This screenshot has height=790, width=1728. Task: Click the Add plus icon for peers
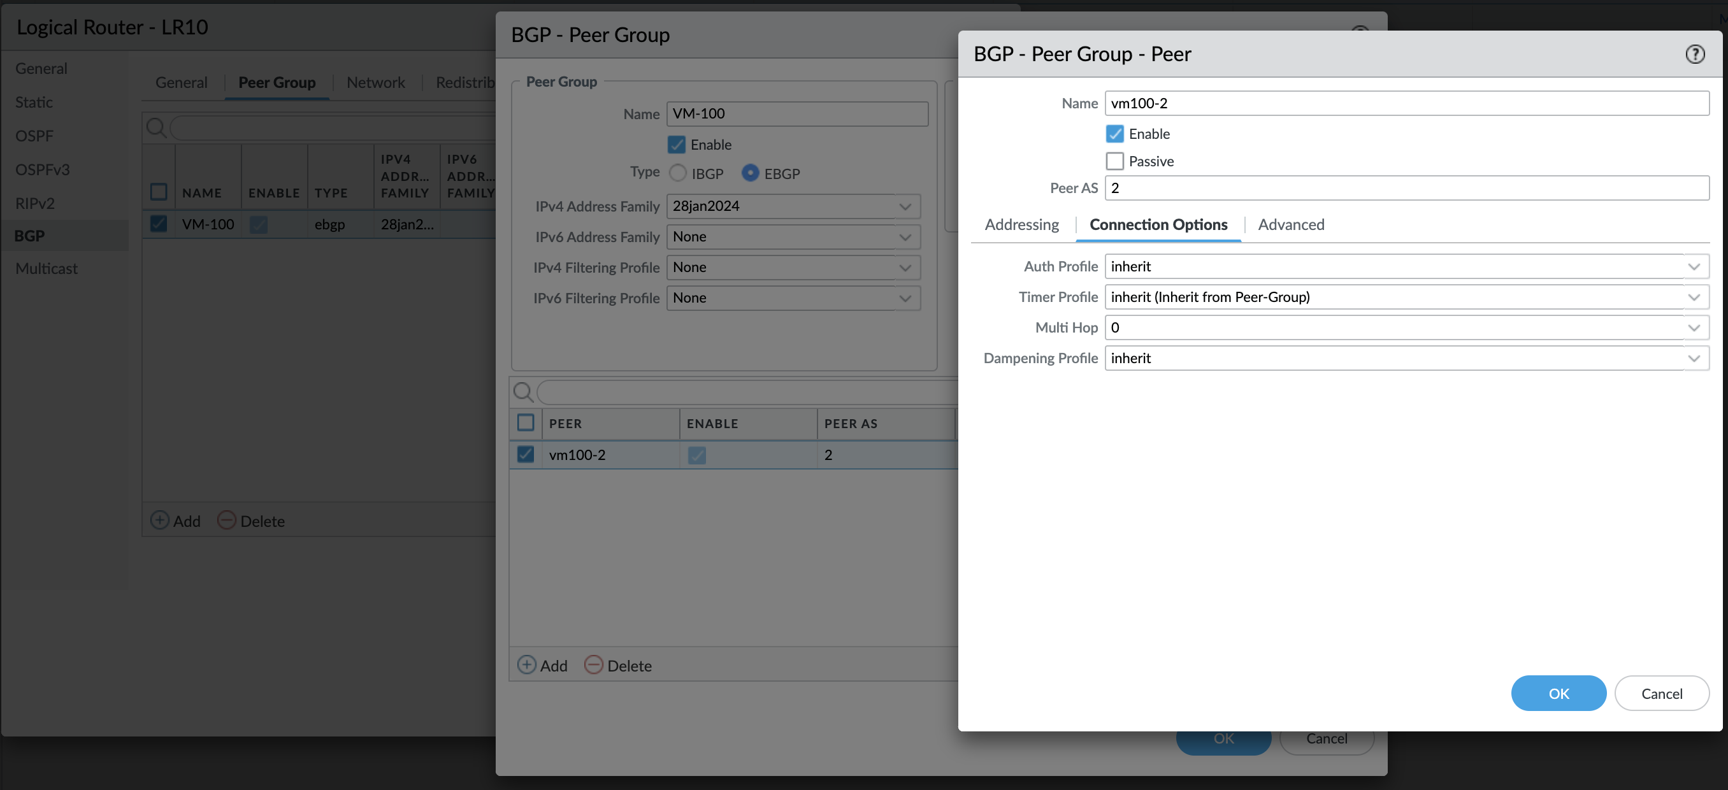point(526,664)
